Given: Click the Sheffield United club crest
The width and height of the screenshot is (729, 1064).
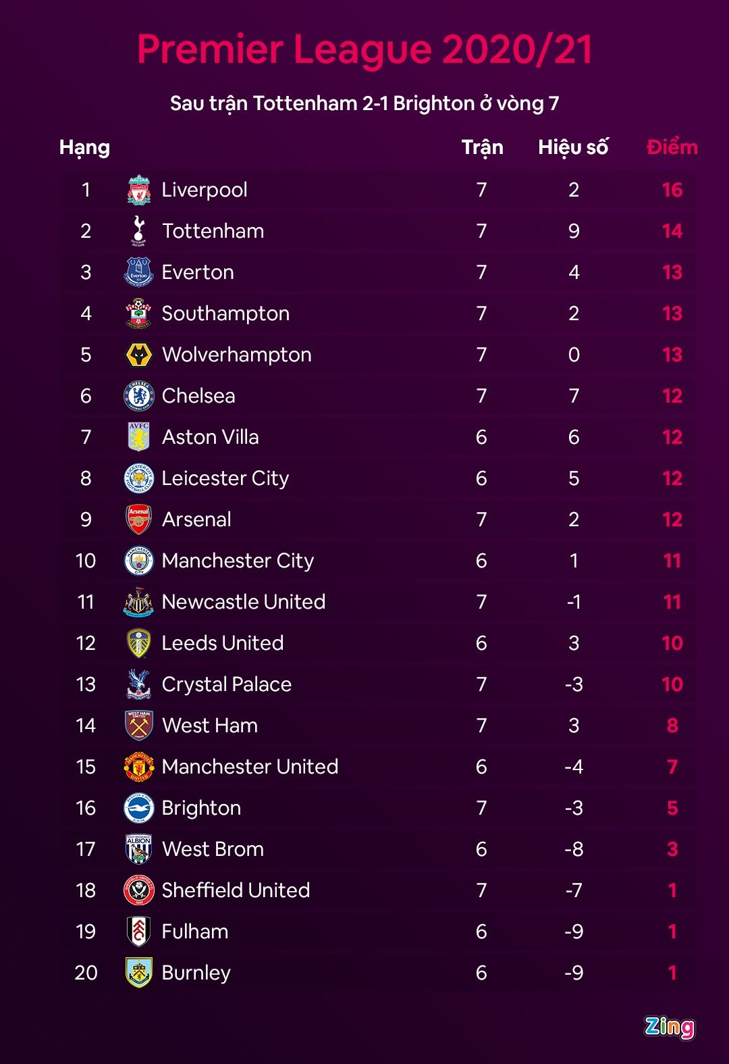Looking at the screenshot, I should (139, 890).
